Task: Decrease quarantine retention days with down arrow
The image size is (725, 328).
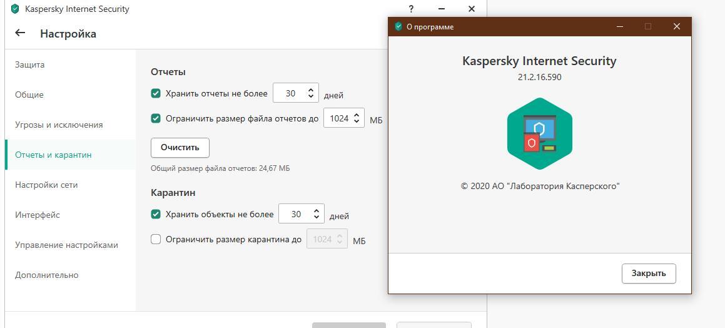Action: pos(317,217)
